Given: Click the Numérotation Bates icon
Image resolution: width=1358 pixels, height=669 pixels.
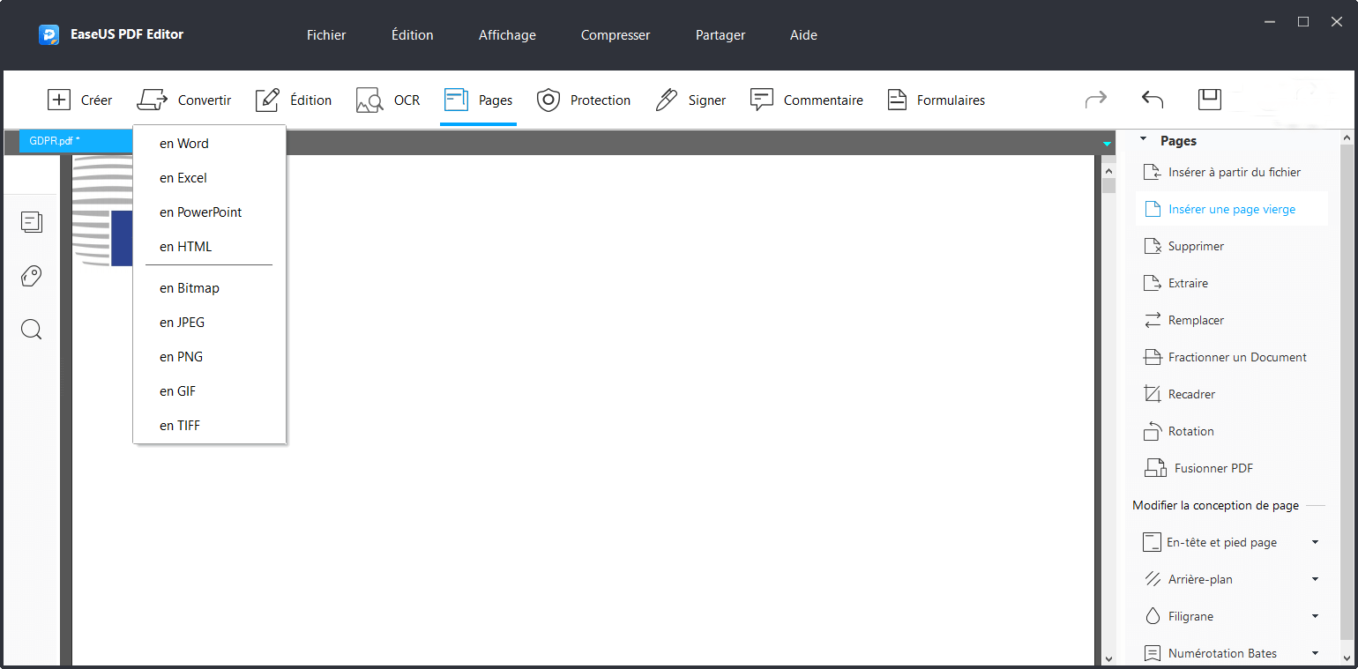Looking at the screenshot, I should 1153,653.
